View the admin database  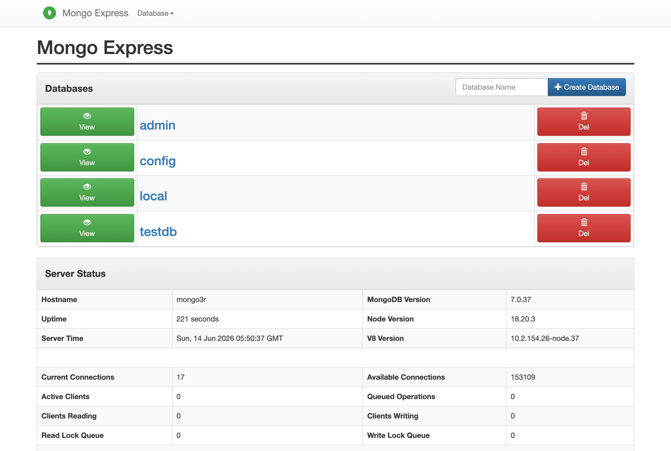click(x=87, y=122)
